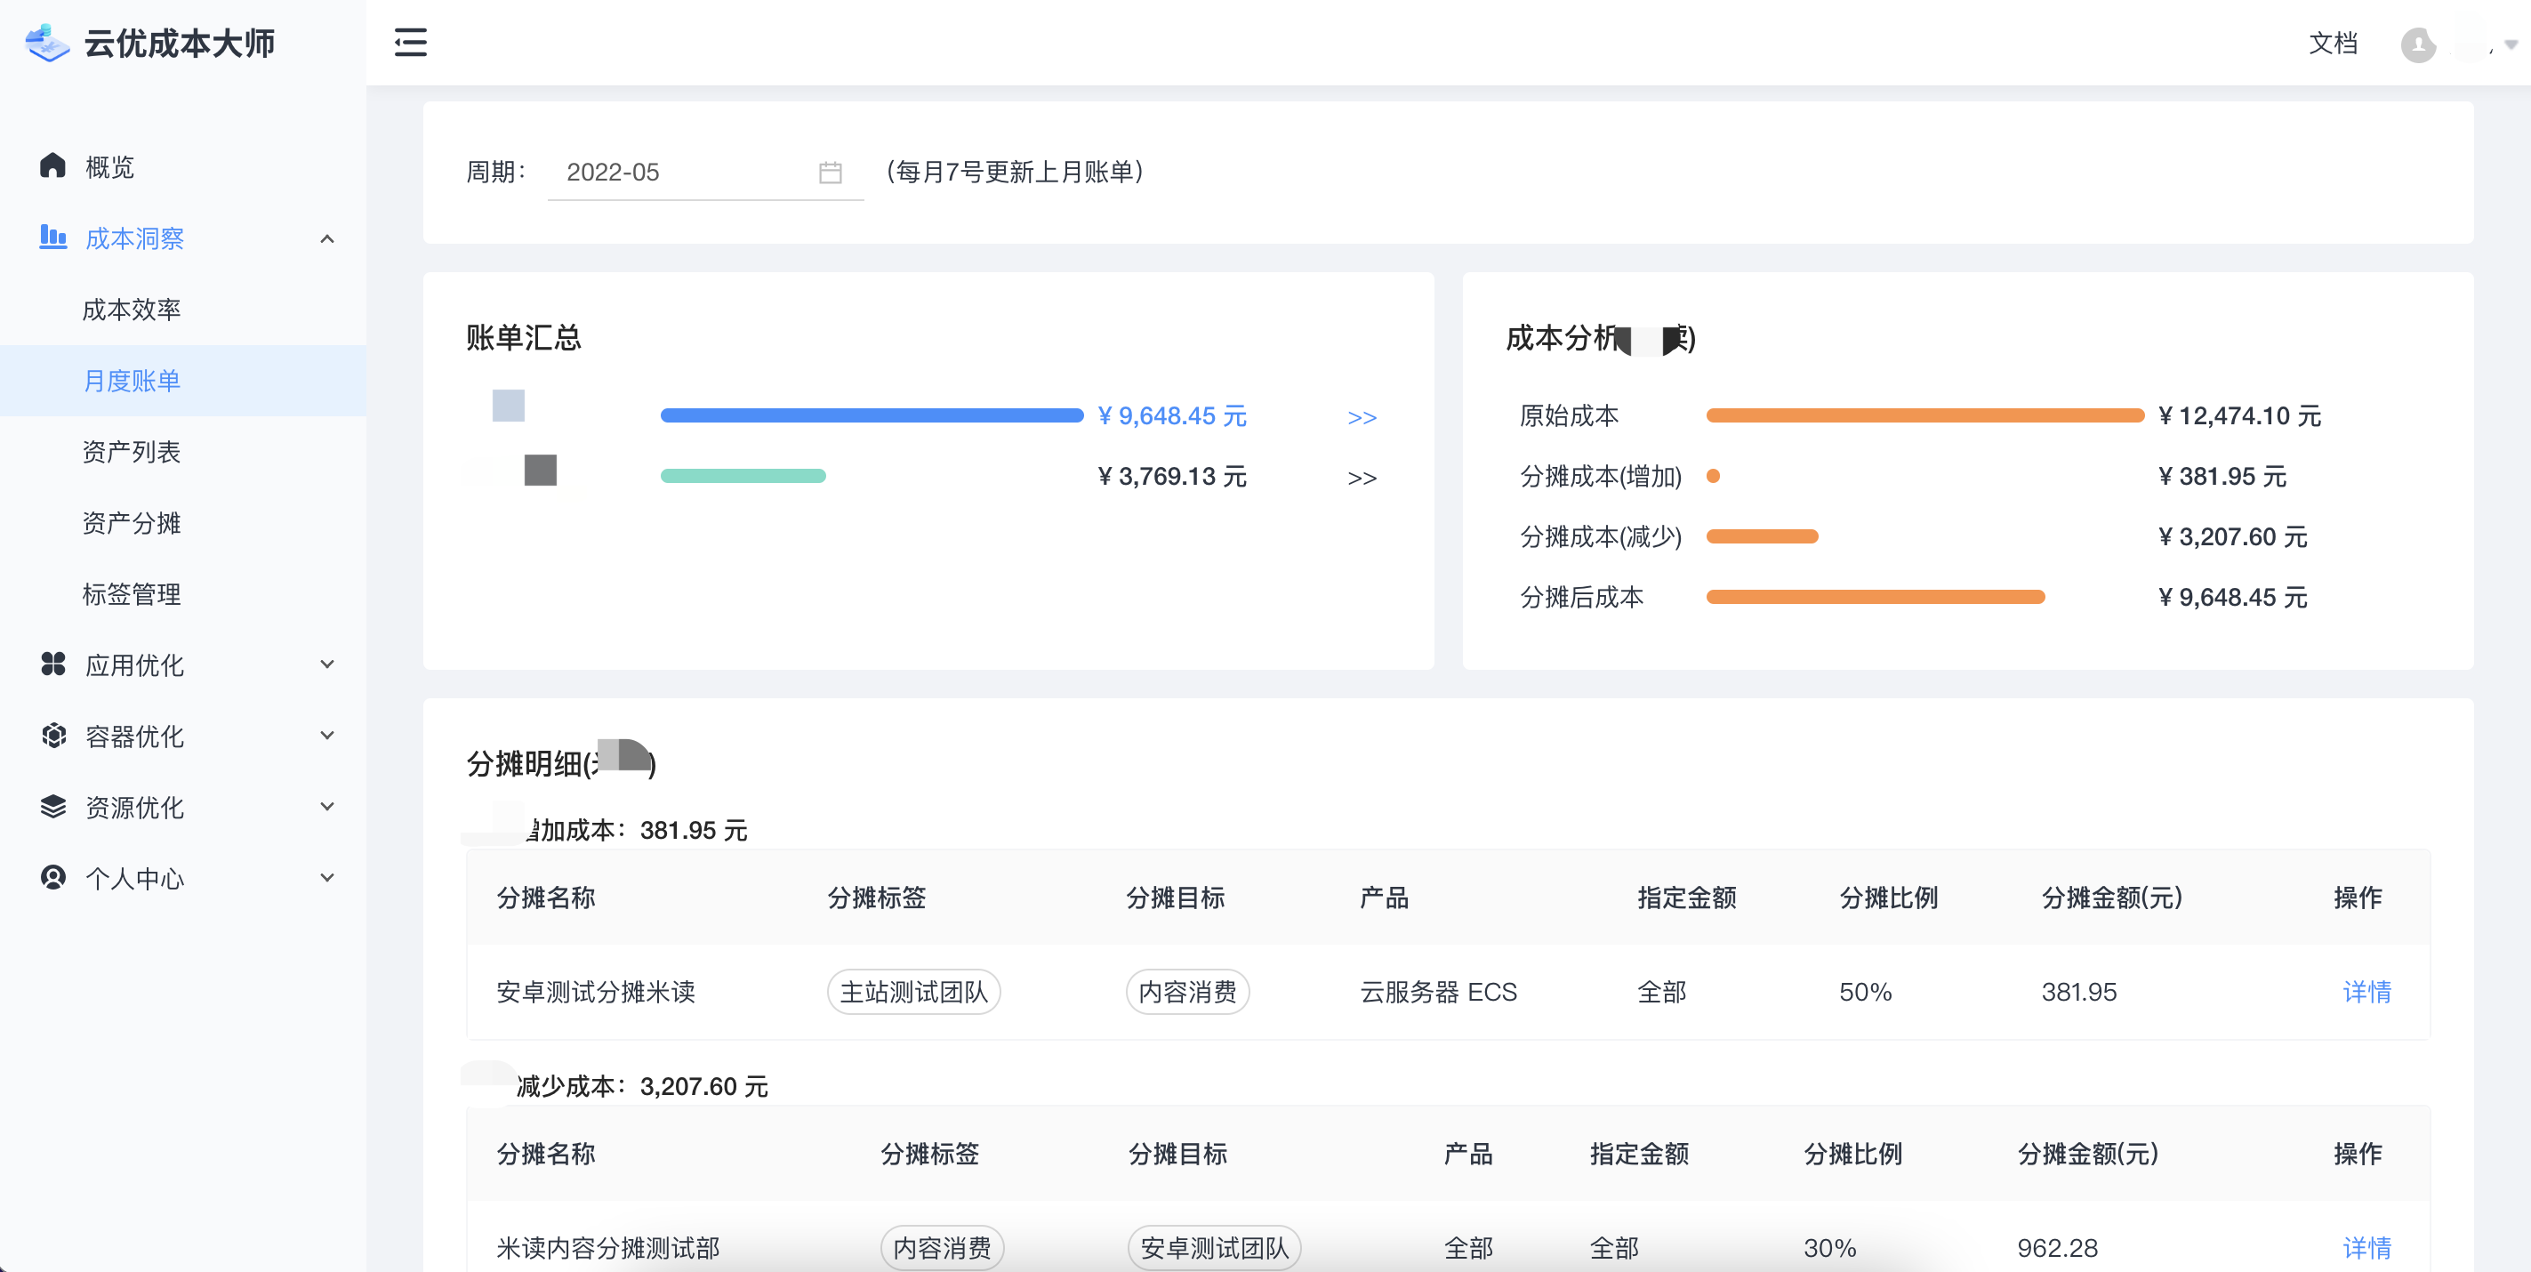
Task: Click the 云服务器 ECS product cell
Action: tap(1438, 992)
